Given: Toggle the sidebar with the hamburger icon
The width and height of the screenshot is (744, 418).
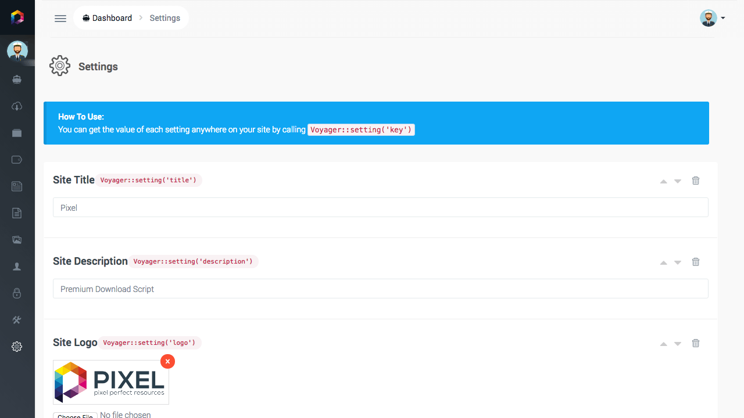Looking at the screenshot, I should point(60,18).
